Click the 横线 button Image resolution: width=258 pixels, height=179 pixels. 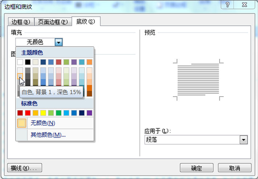point(24,168)
